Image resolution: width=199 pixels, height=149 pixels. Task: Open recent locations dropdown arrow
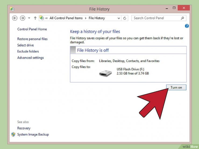pyautogui.click(x=29, y=18)
